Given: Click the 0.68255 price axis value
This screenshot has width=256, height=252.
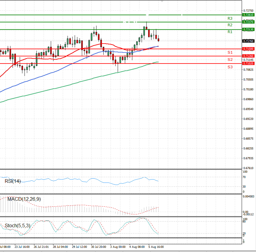Looking at the screenshot, I should coord(248,148).
